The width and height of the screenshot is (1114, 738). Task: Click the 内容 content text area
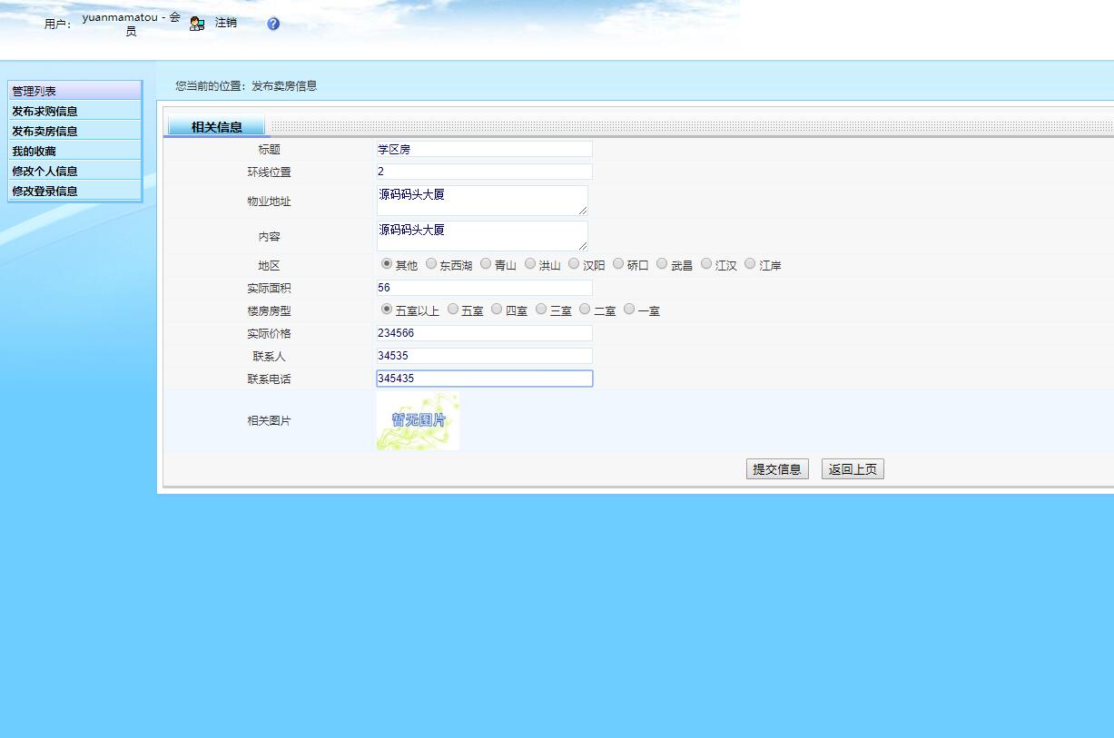pyautogui.click(x=482, y=235)
